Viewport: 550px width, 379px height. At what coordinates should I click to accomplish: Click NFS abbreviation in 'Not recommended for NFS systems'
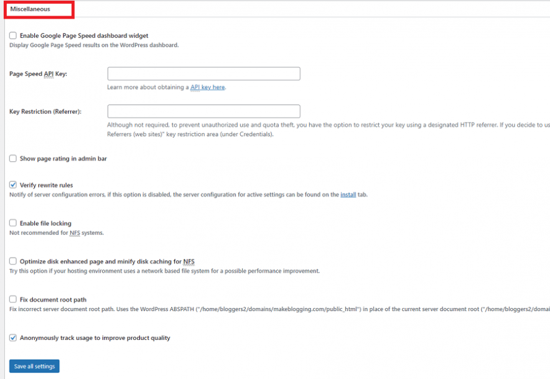[75, 233]
